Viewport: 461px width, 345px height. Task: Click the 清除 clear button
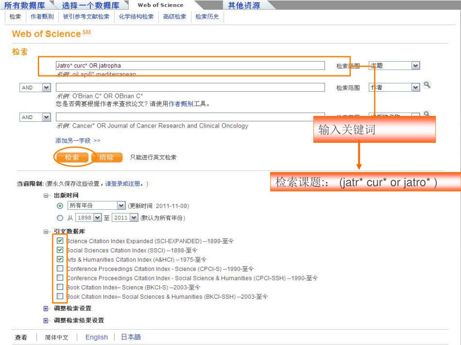pyautogui.click(x=106, y=157)
